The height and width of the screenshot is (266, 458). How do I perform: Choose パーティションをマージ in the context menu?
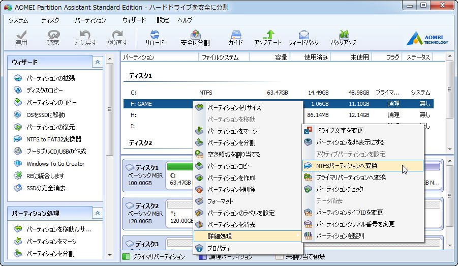248,131
